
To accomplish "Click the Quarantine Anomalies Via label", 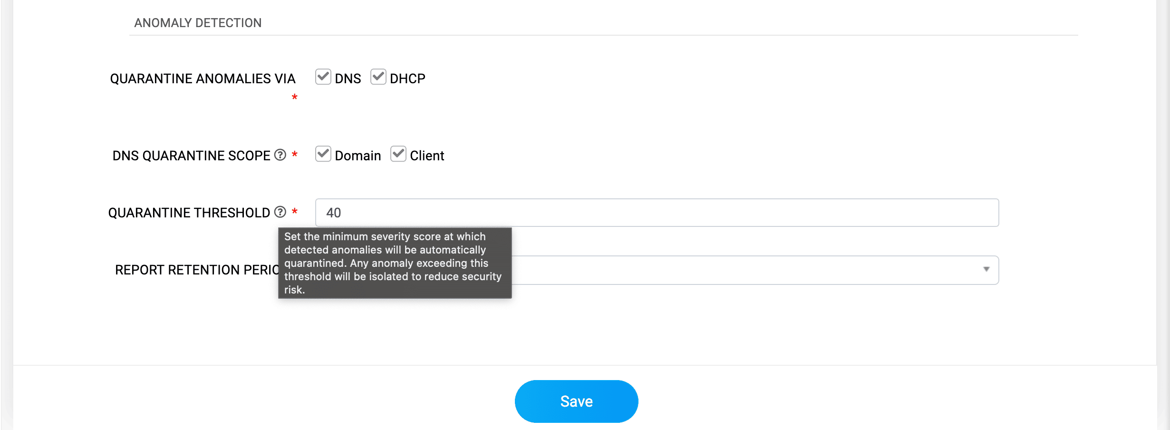I will (203, 78).
